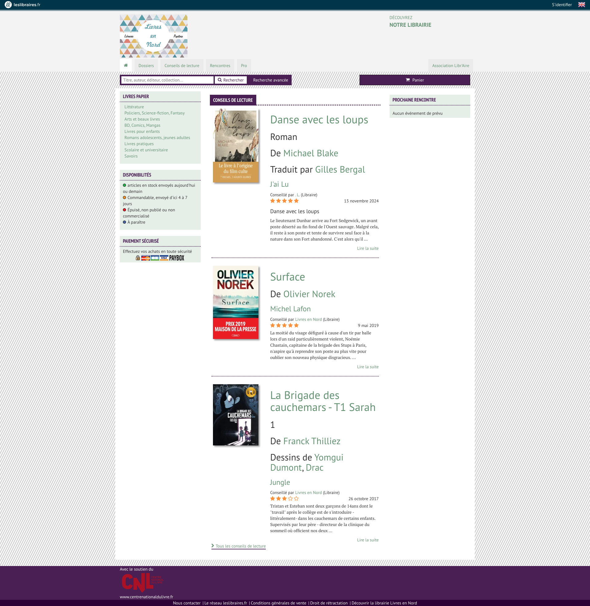Viewport: 590px width, 606px height.
Task: Switch language via UK flag icon
Action: 581,5
